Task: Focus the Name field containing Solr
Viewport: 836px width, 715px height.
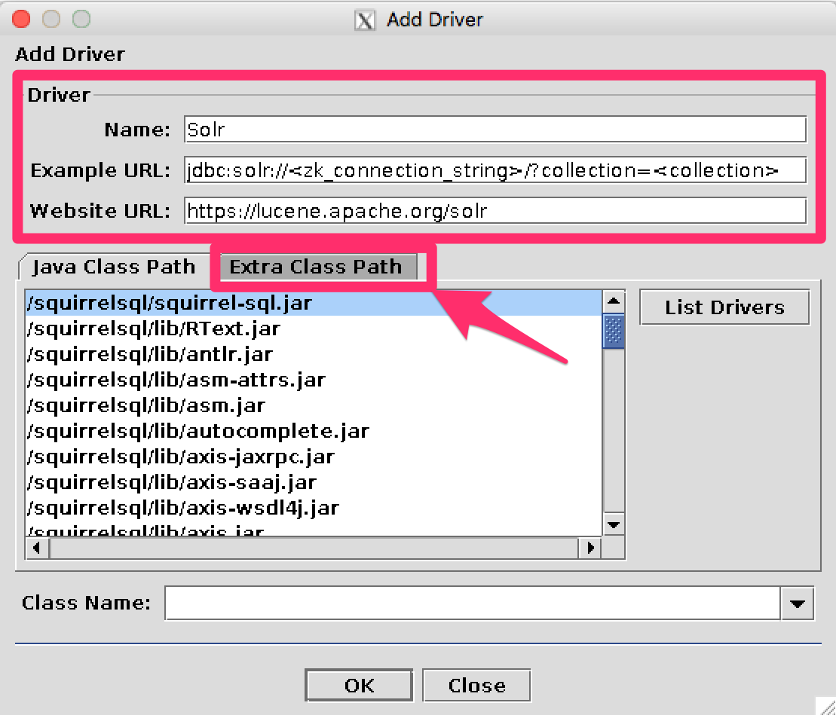Action: [x=495, y=130]
